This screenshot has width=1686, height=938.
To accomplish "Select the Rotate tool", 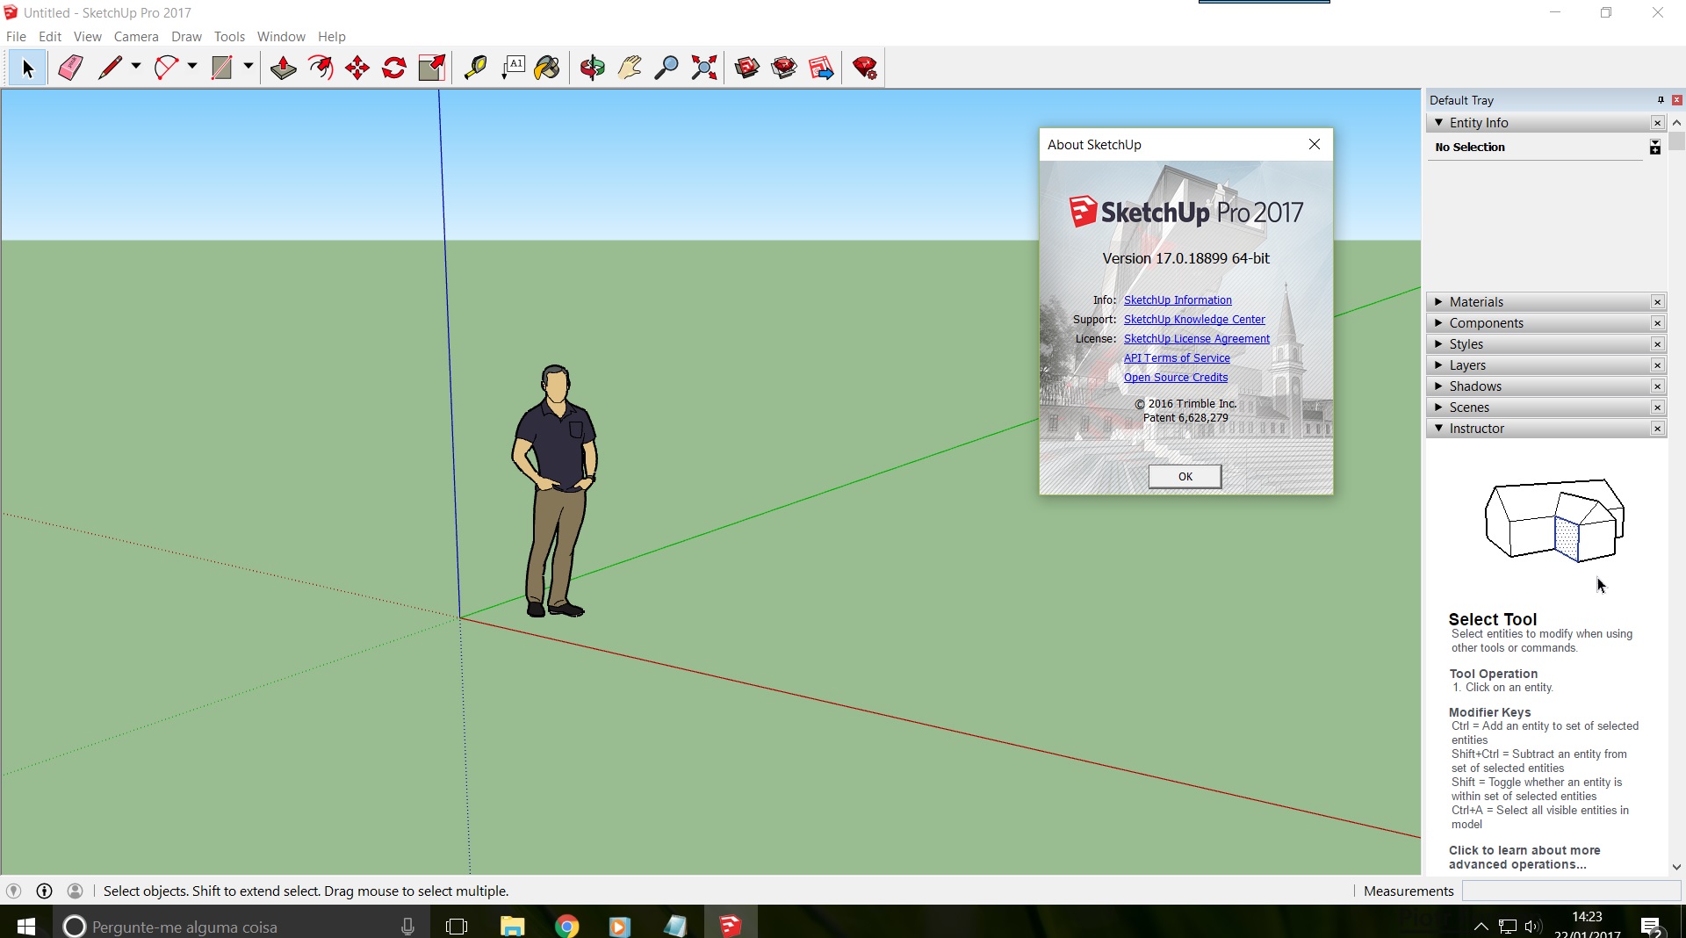I will pos(394,68).
